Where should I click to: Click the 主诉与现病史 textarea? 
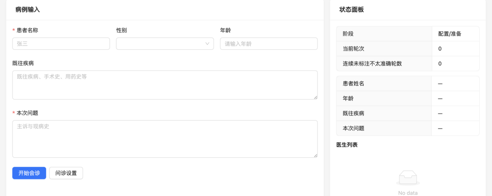coord(165,139)
